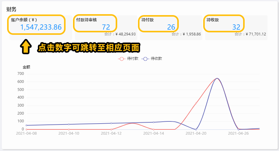The height and width of the screenshot is (151, 279).
Task: Select the blue 待收款 data point on 2021-04-14
Action: point(153,122)
